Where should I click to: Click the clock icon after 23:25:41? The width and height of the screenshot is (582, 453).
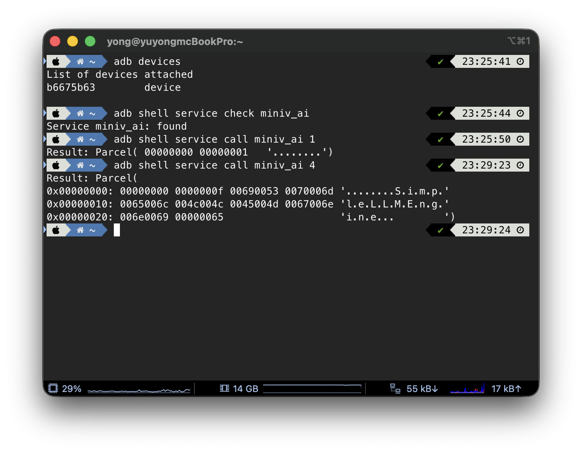[520, 61]
